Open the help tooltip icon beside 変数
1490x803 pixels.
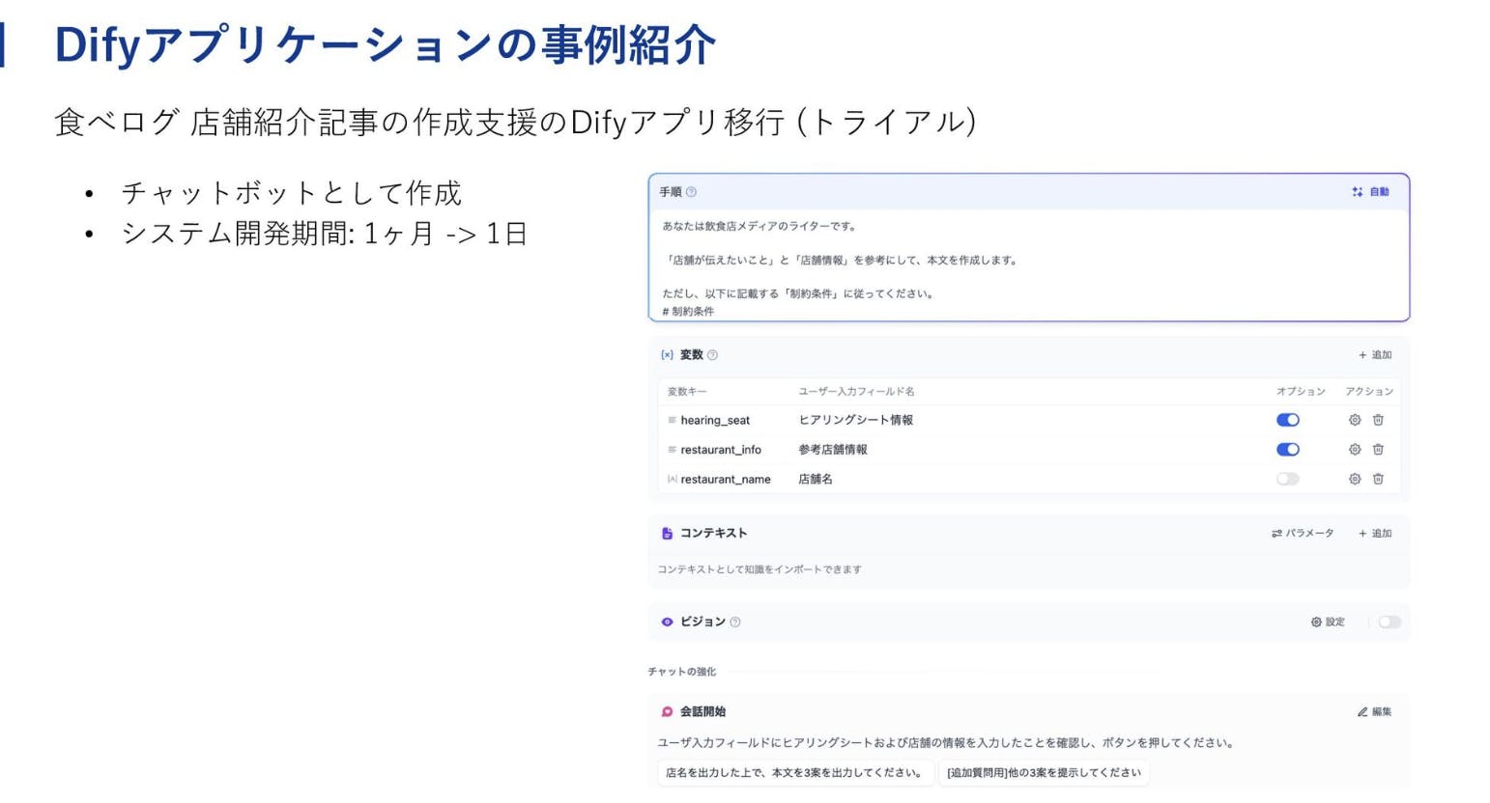pyautogui.click(x=712, y=355)
